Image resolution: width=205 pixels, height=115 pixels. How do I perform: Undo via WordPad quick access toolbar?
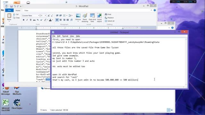tap(15, 6)
